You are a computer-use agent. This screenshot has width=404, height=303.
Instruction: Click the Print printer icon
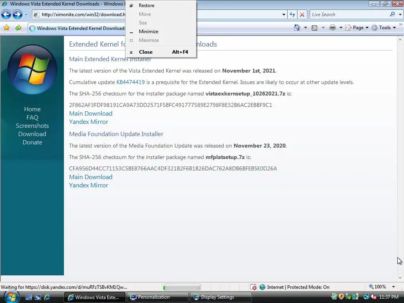pyautogui.click(x=333, y=28)
